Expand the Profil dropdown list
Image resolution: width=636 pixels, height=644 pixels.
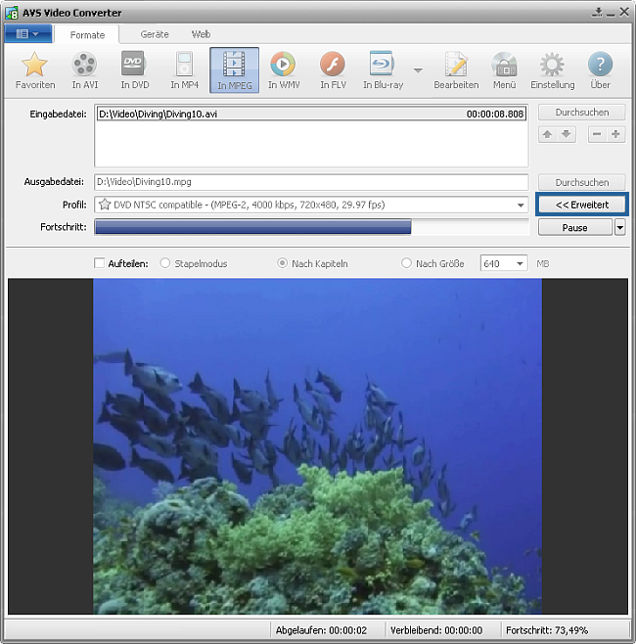521,206
